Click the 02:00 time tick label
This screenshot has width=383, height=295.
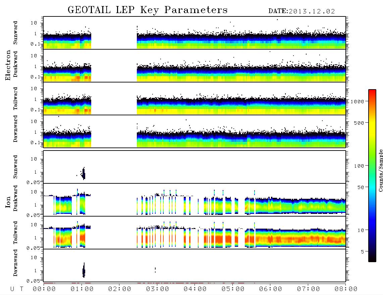pos(120,289)
